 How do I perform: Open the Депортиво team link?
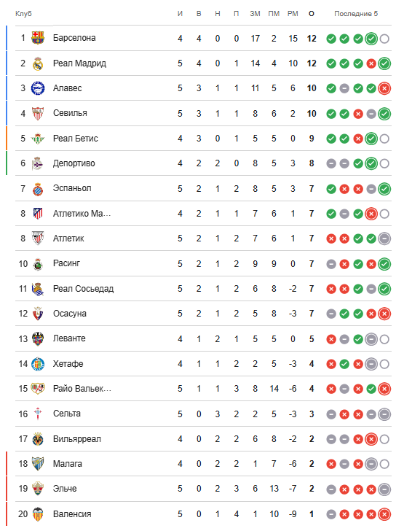[74, 163]
